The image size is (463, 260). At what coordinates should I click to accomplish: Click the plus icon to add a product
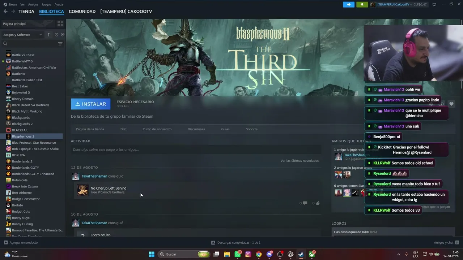5,243
